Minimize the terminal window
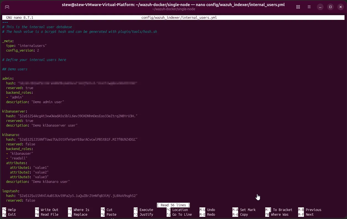 [x=320, y=7]
